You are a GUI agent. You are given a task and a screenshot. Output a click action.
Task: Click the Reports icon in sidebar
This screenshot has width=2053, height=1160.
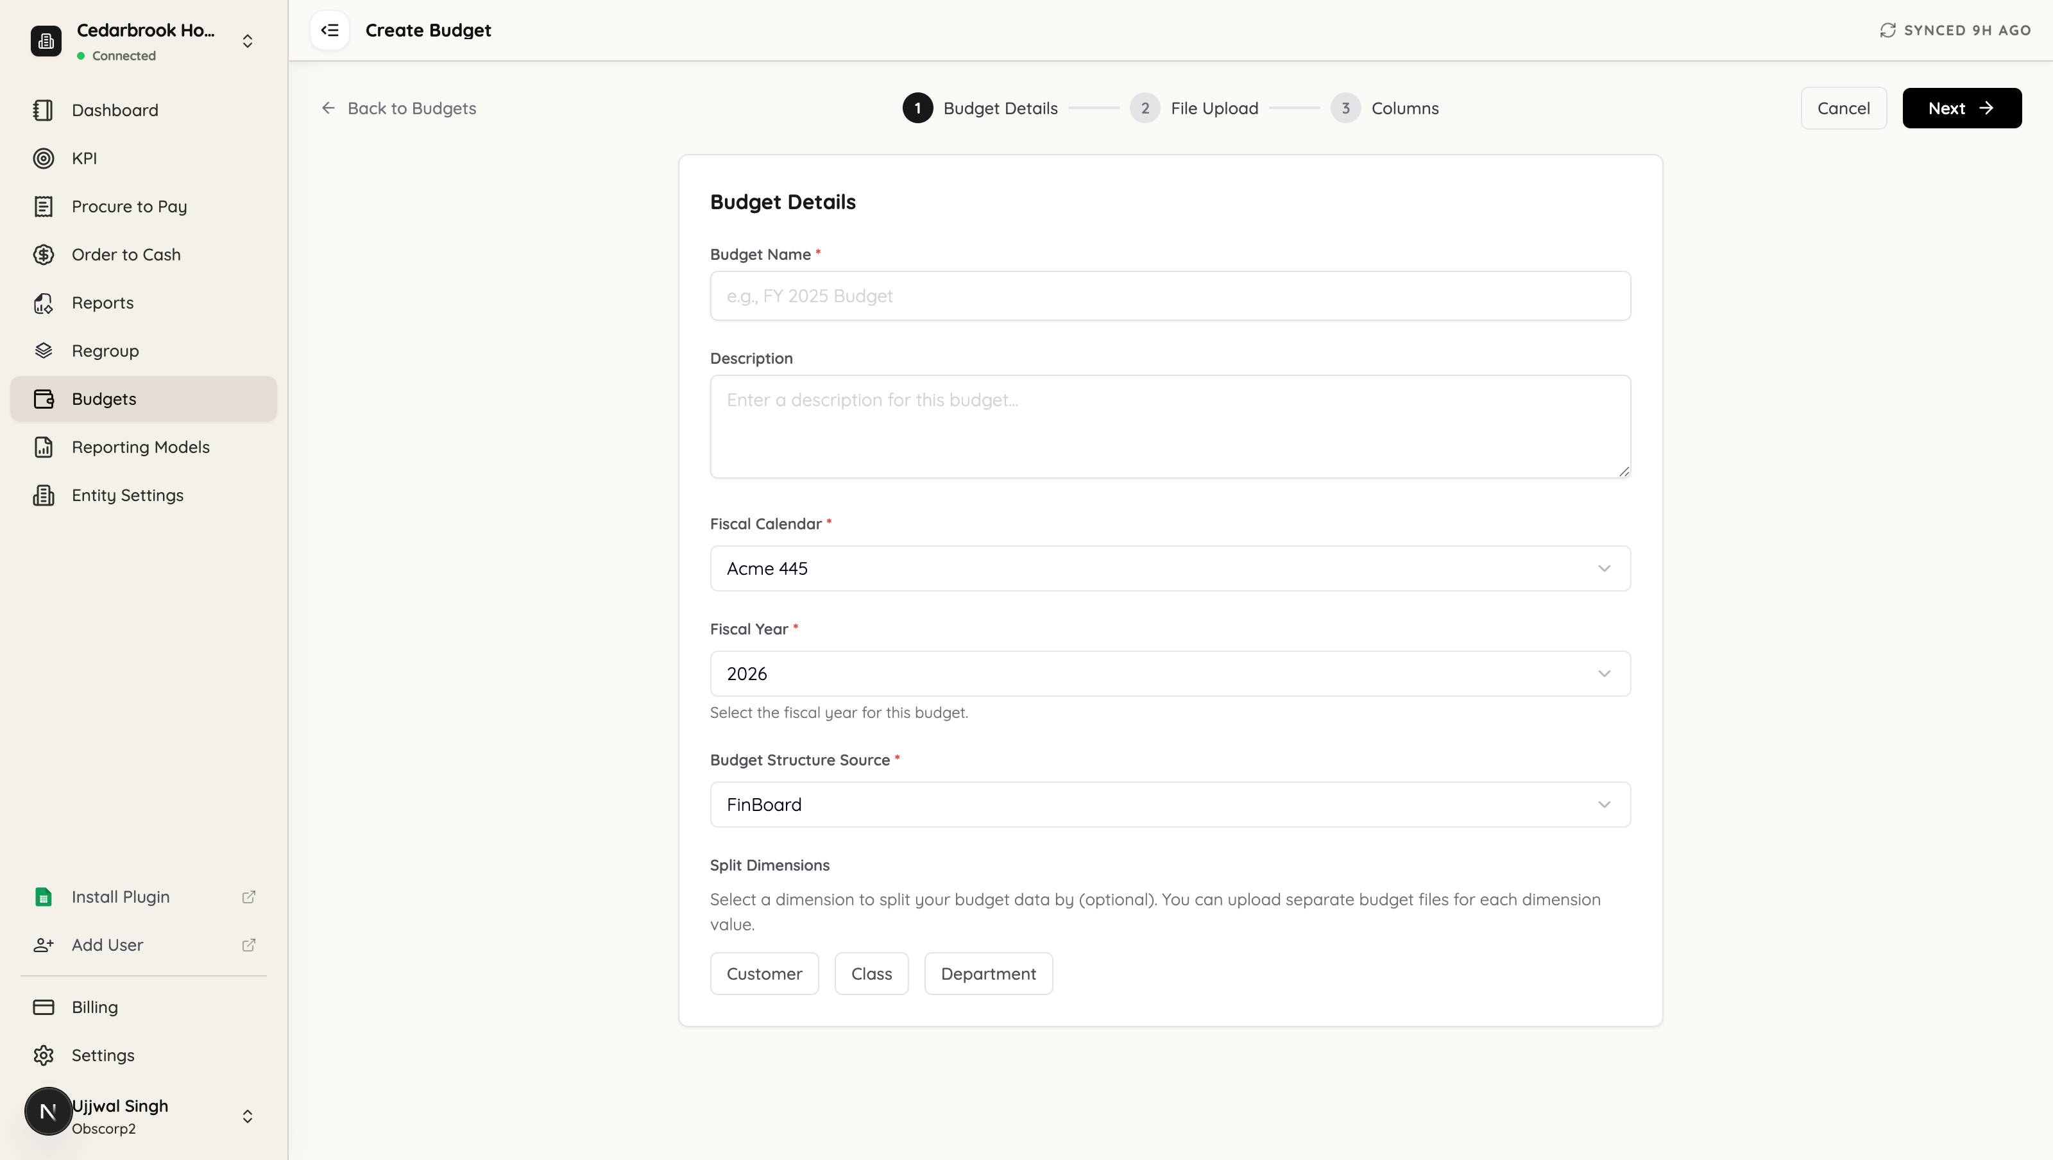click(43, 303)
